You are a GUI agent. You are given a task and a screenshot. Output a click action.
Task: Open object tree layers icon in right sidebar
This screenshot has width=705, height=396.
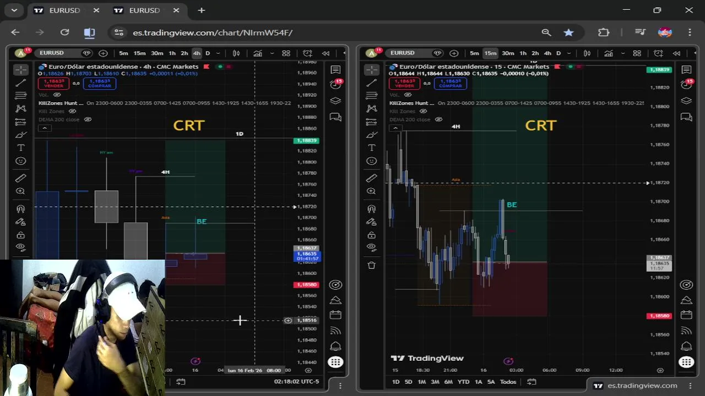tap(686, 101)
